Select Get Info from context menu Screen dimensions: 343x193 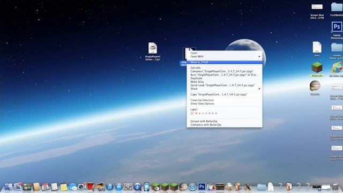point(225,68)
